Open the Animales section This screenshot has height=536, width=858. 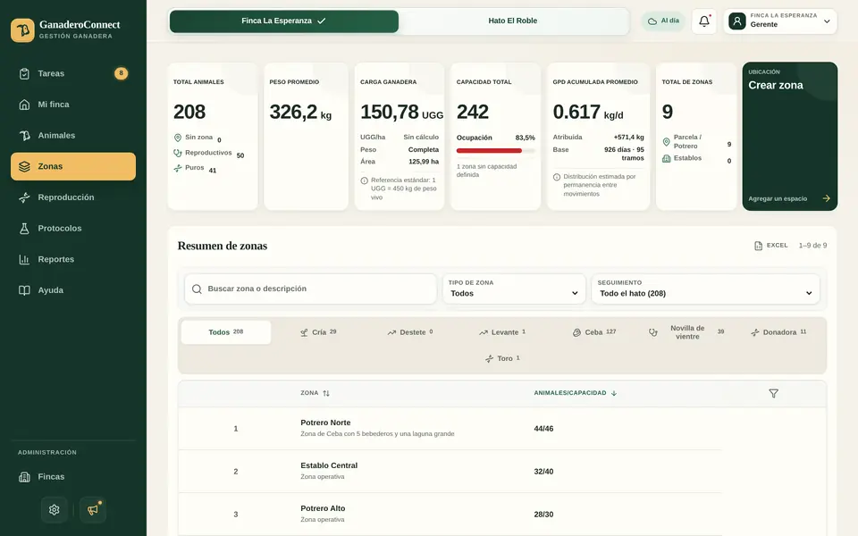pos(72,136)
